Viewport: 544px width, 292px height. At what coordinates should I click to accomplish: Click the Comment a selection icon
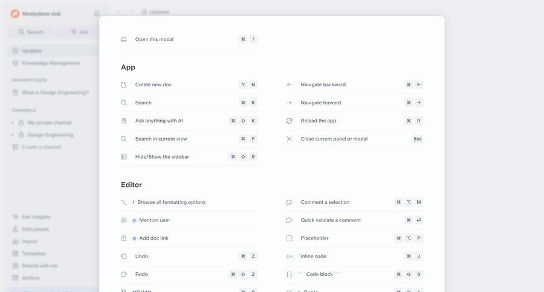[289, 202]
